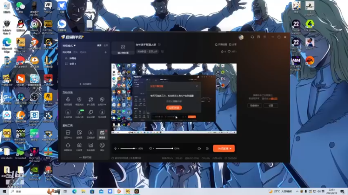Open the chart data tool
The image size is (348, 195).
coord(90,147)
